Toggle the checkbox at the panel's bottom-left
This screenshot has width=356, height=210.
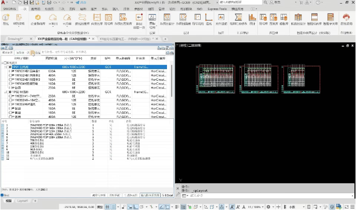[2, 195]
